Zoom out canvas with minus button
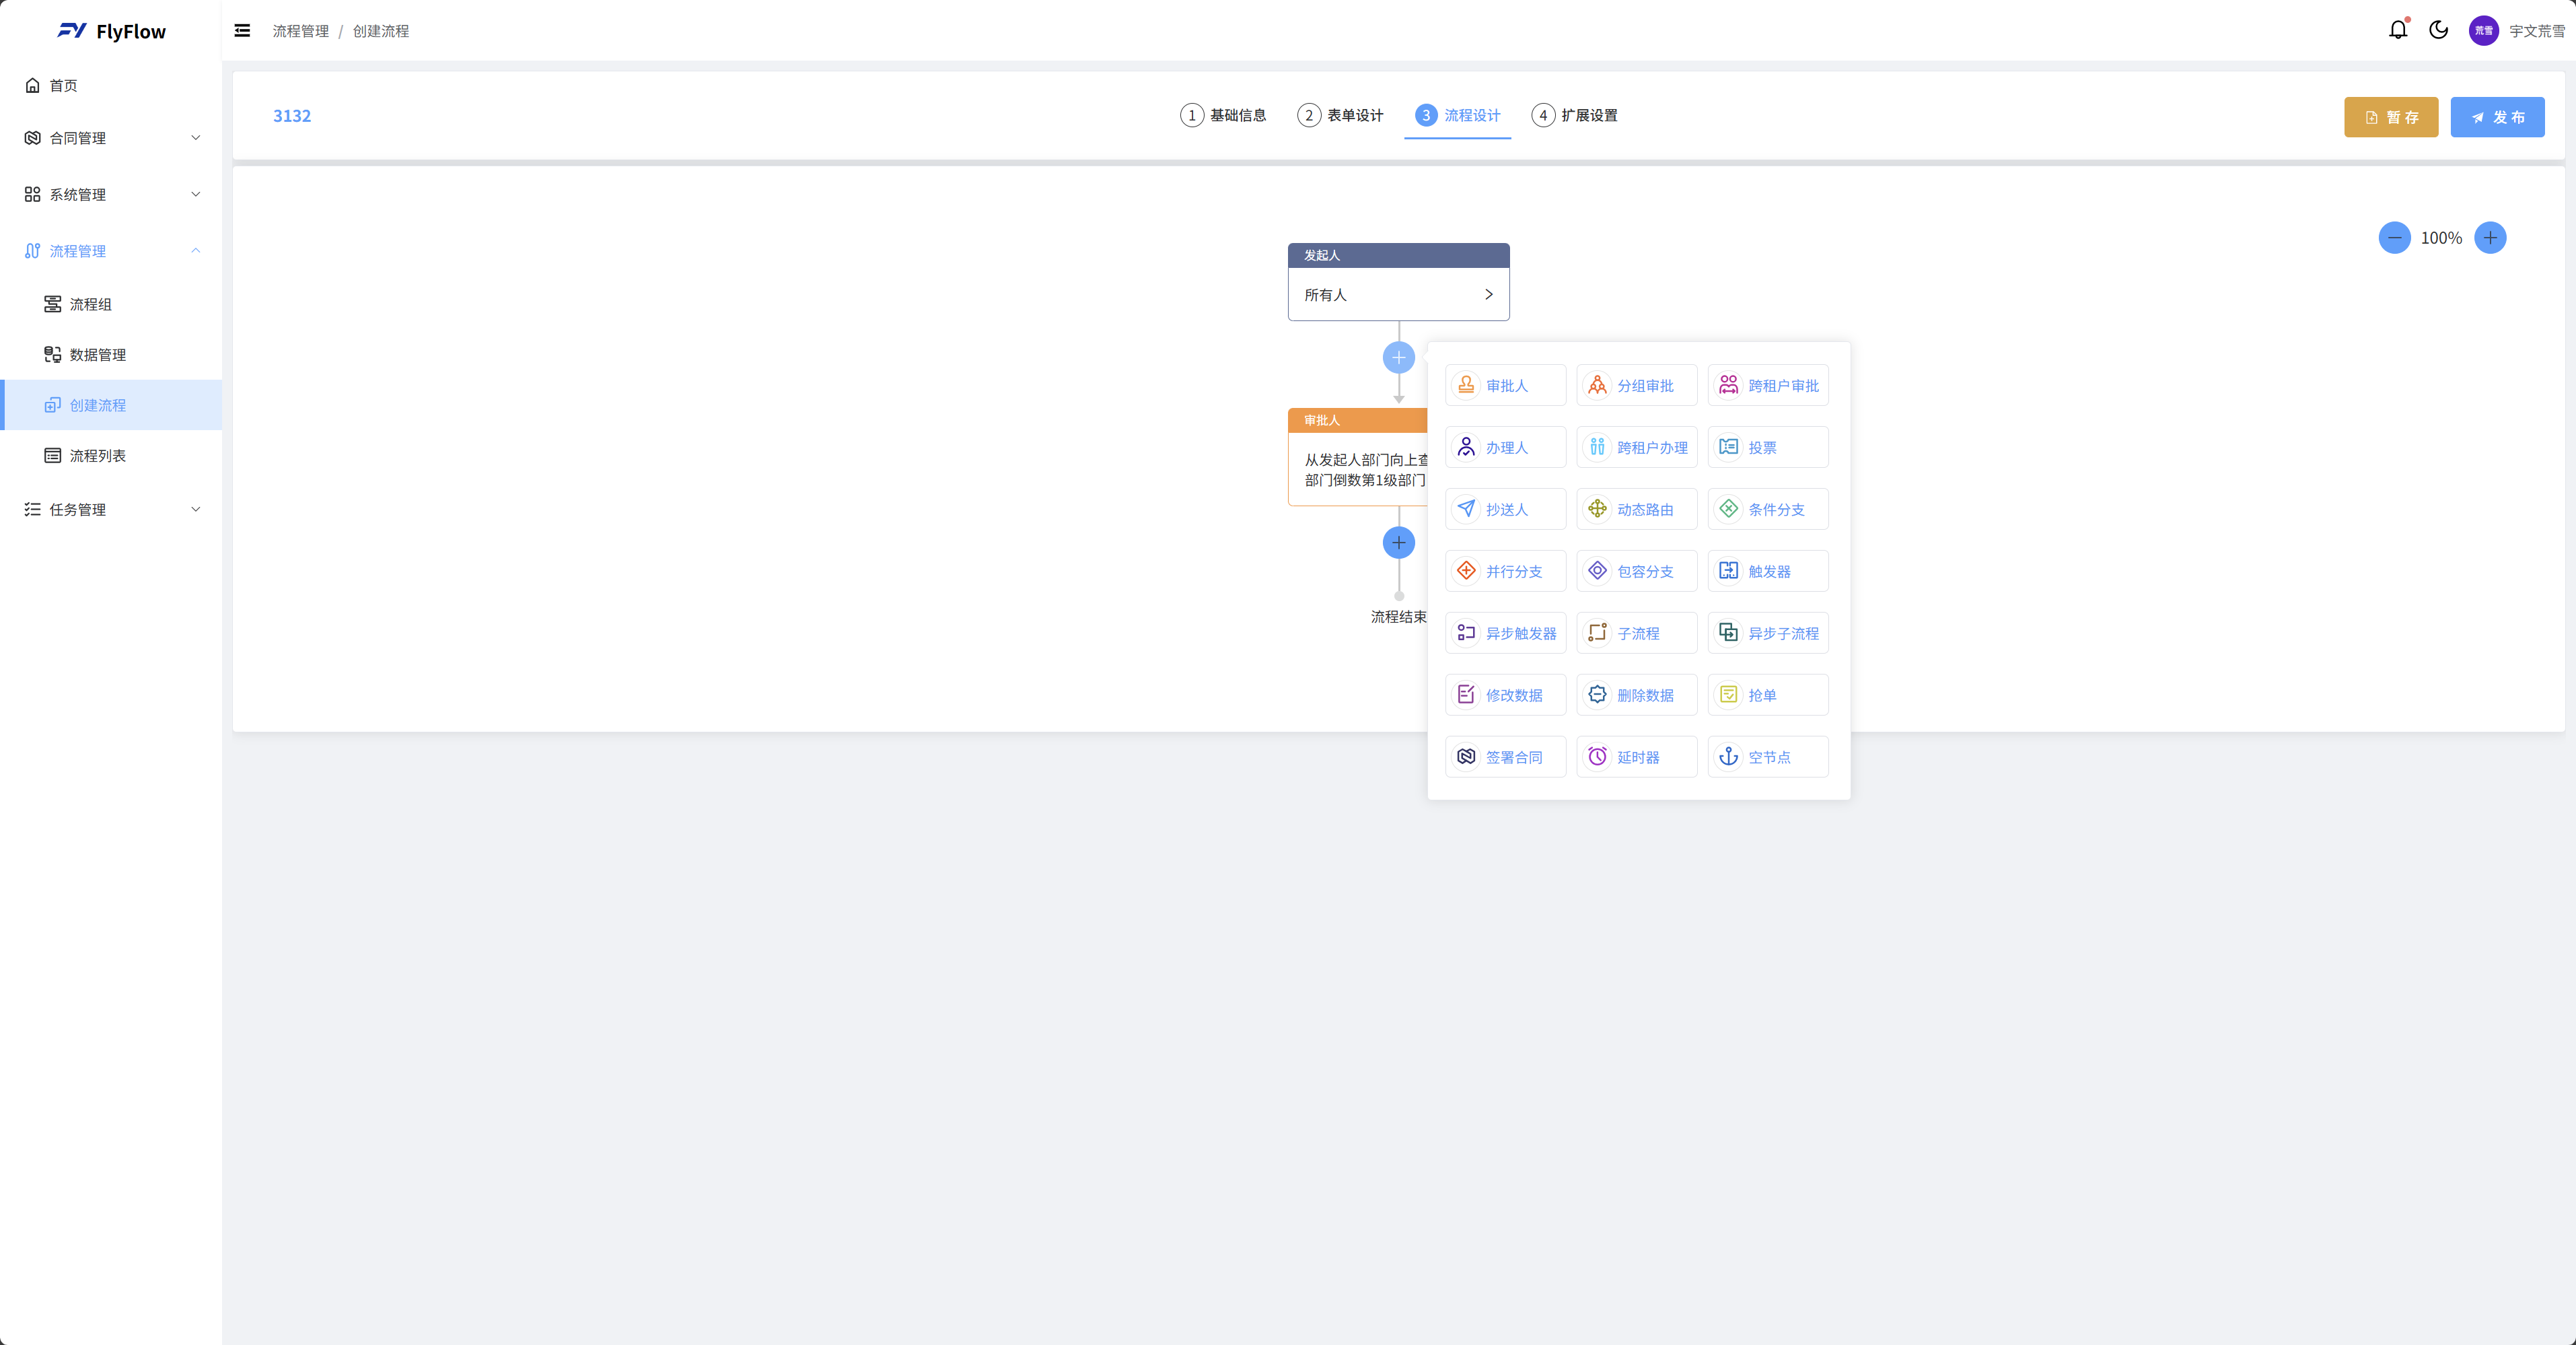The height and width of the screenshot is (1345, 2576). [2394, 238]
